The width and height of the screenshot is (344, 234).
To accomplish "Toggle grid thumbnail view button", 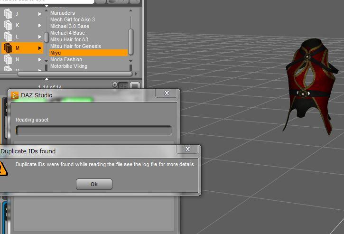I will click(123, 85).
